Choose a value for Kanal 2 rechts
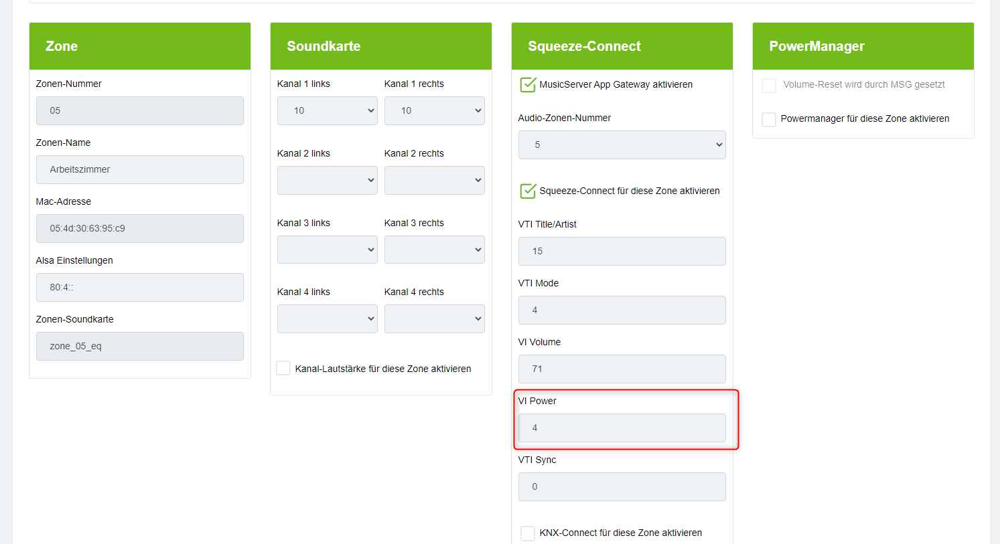 pos(434,181)
